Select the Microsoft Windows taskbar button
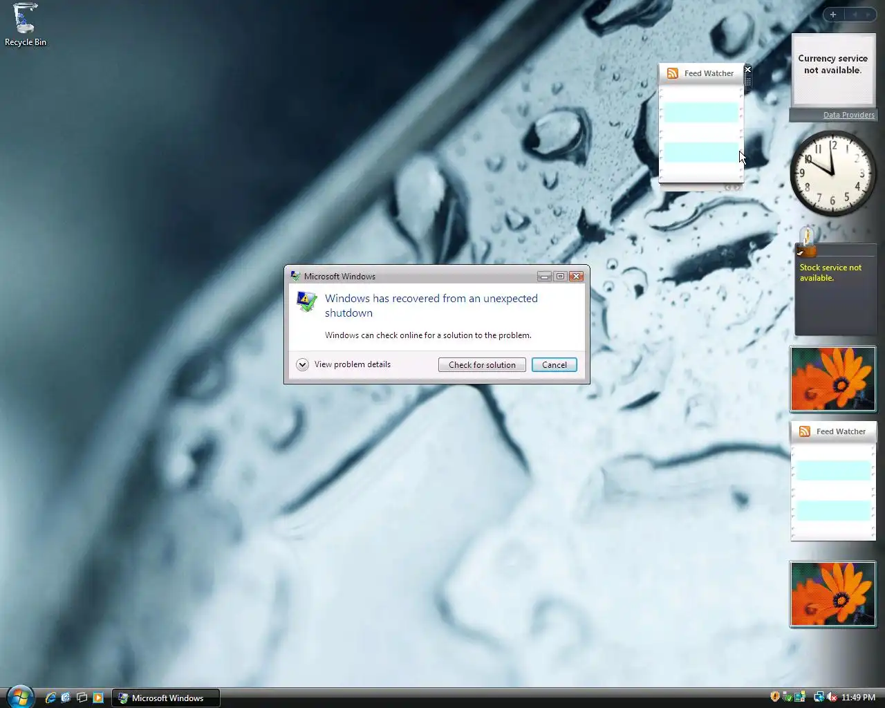This screenshot has width=885, height=708. pos(166,698)
